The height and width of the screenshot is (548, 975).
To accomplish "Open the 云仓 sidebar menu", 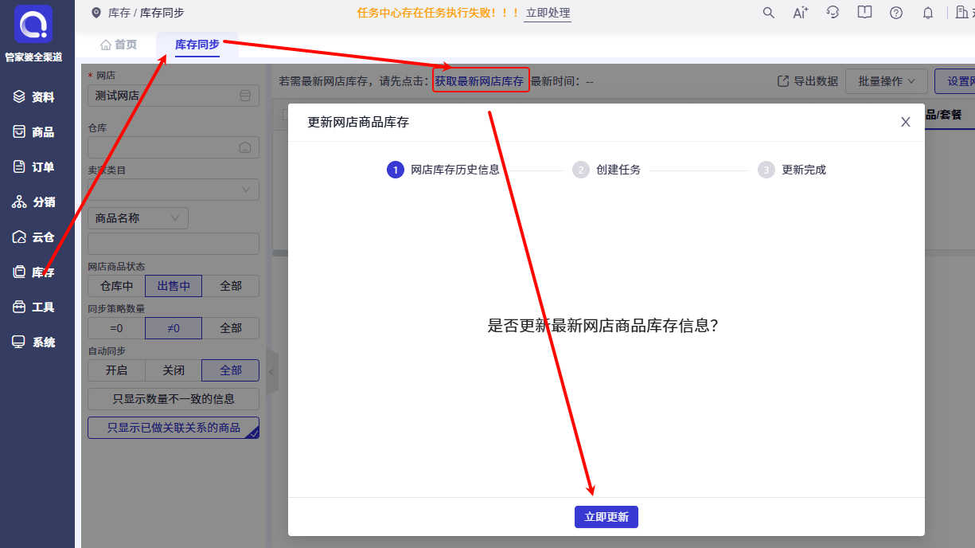I will 33,237.
